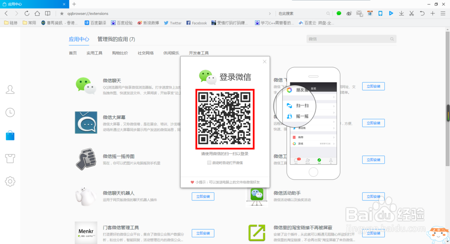450x244 pixels.
Task: Select the 休闲娱乐 category
Action: [171, 53]
